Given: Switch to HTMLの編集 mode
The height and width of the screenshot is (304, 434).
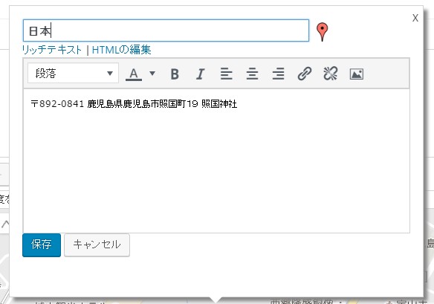Looking at the screenshot, I should coord(122,50).
